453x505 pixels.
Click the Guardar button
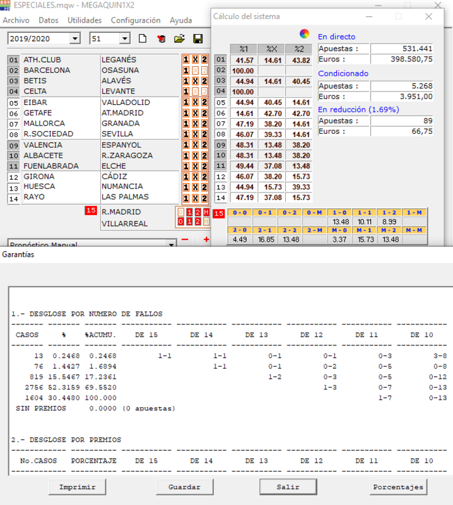tap(184, 487)
